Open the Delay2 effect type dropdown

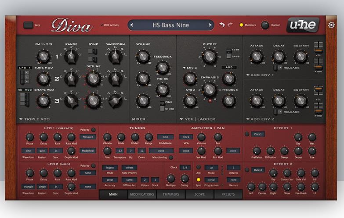[x=258, y=170]
